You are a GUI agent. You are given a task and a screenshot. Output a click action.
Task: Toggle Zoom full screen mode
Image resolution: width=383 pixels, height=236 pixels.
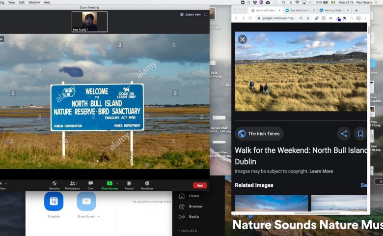206,15
